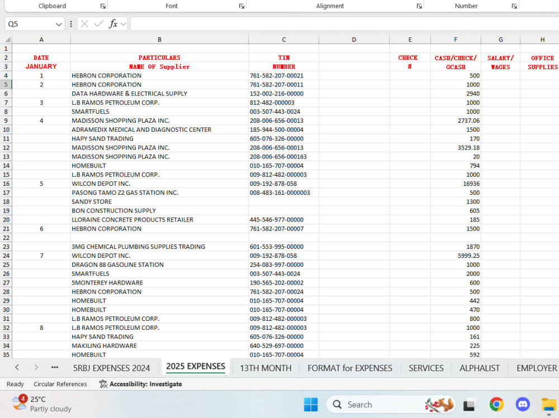Click the SALARY/ header cell
The width and height of the screenshot is (559, 418).
(500, 57)
